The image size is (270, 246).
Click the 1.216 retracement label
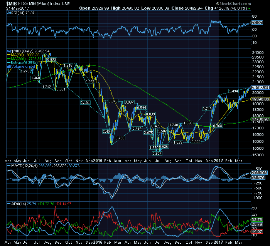click(68, 65)
